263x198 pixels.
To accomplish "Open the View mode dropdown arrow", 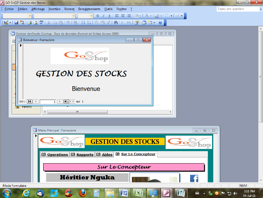I will point(10,23).
